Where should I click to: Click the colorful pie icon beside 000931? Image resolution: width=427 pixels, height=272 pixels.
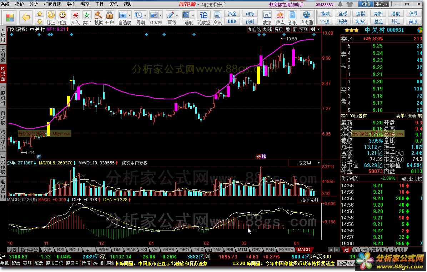(x=420, y=30)
